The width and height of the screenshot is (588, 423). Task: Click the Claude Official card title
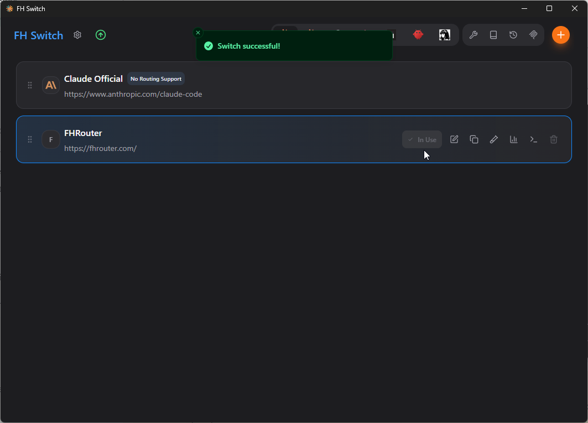click(x=93, y=79)
